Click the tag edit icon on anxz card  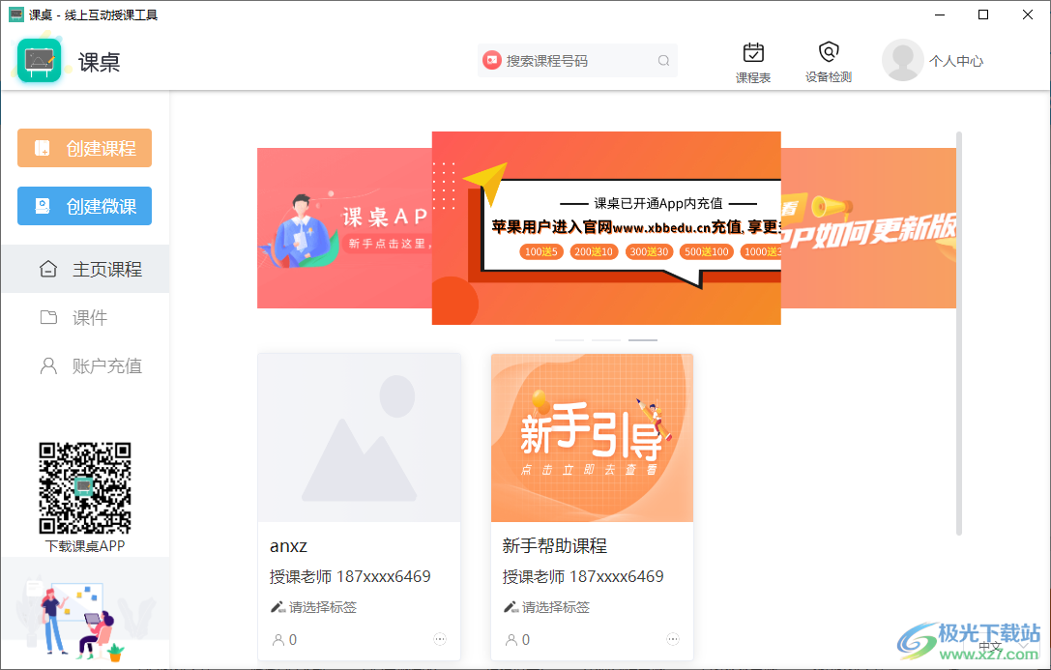point(277,607)
